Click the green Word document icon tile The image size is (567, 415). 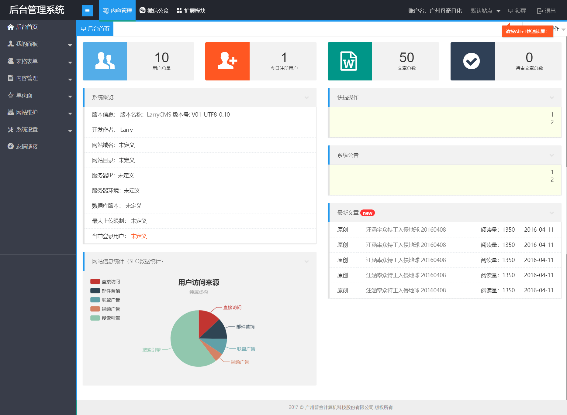coord(350,61)
